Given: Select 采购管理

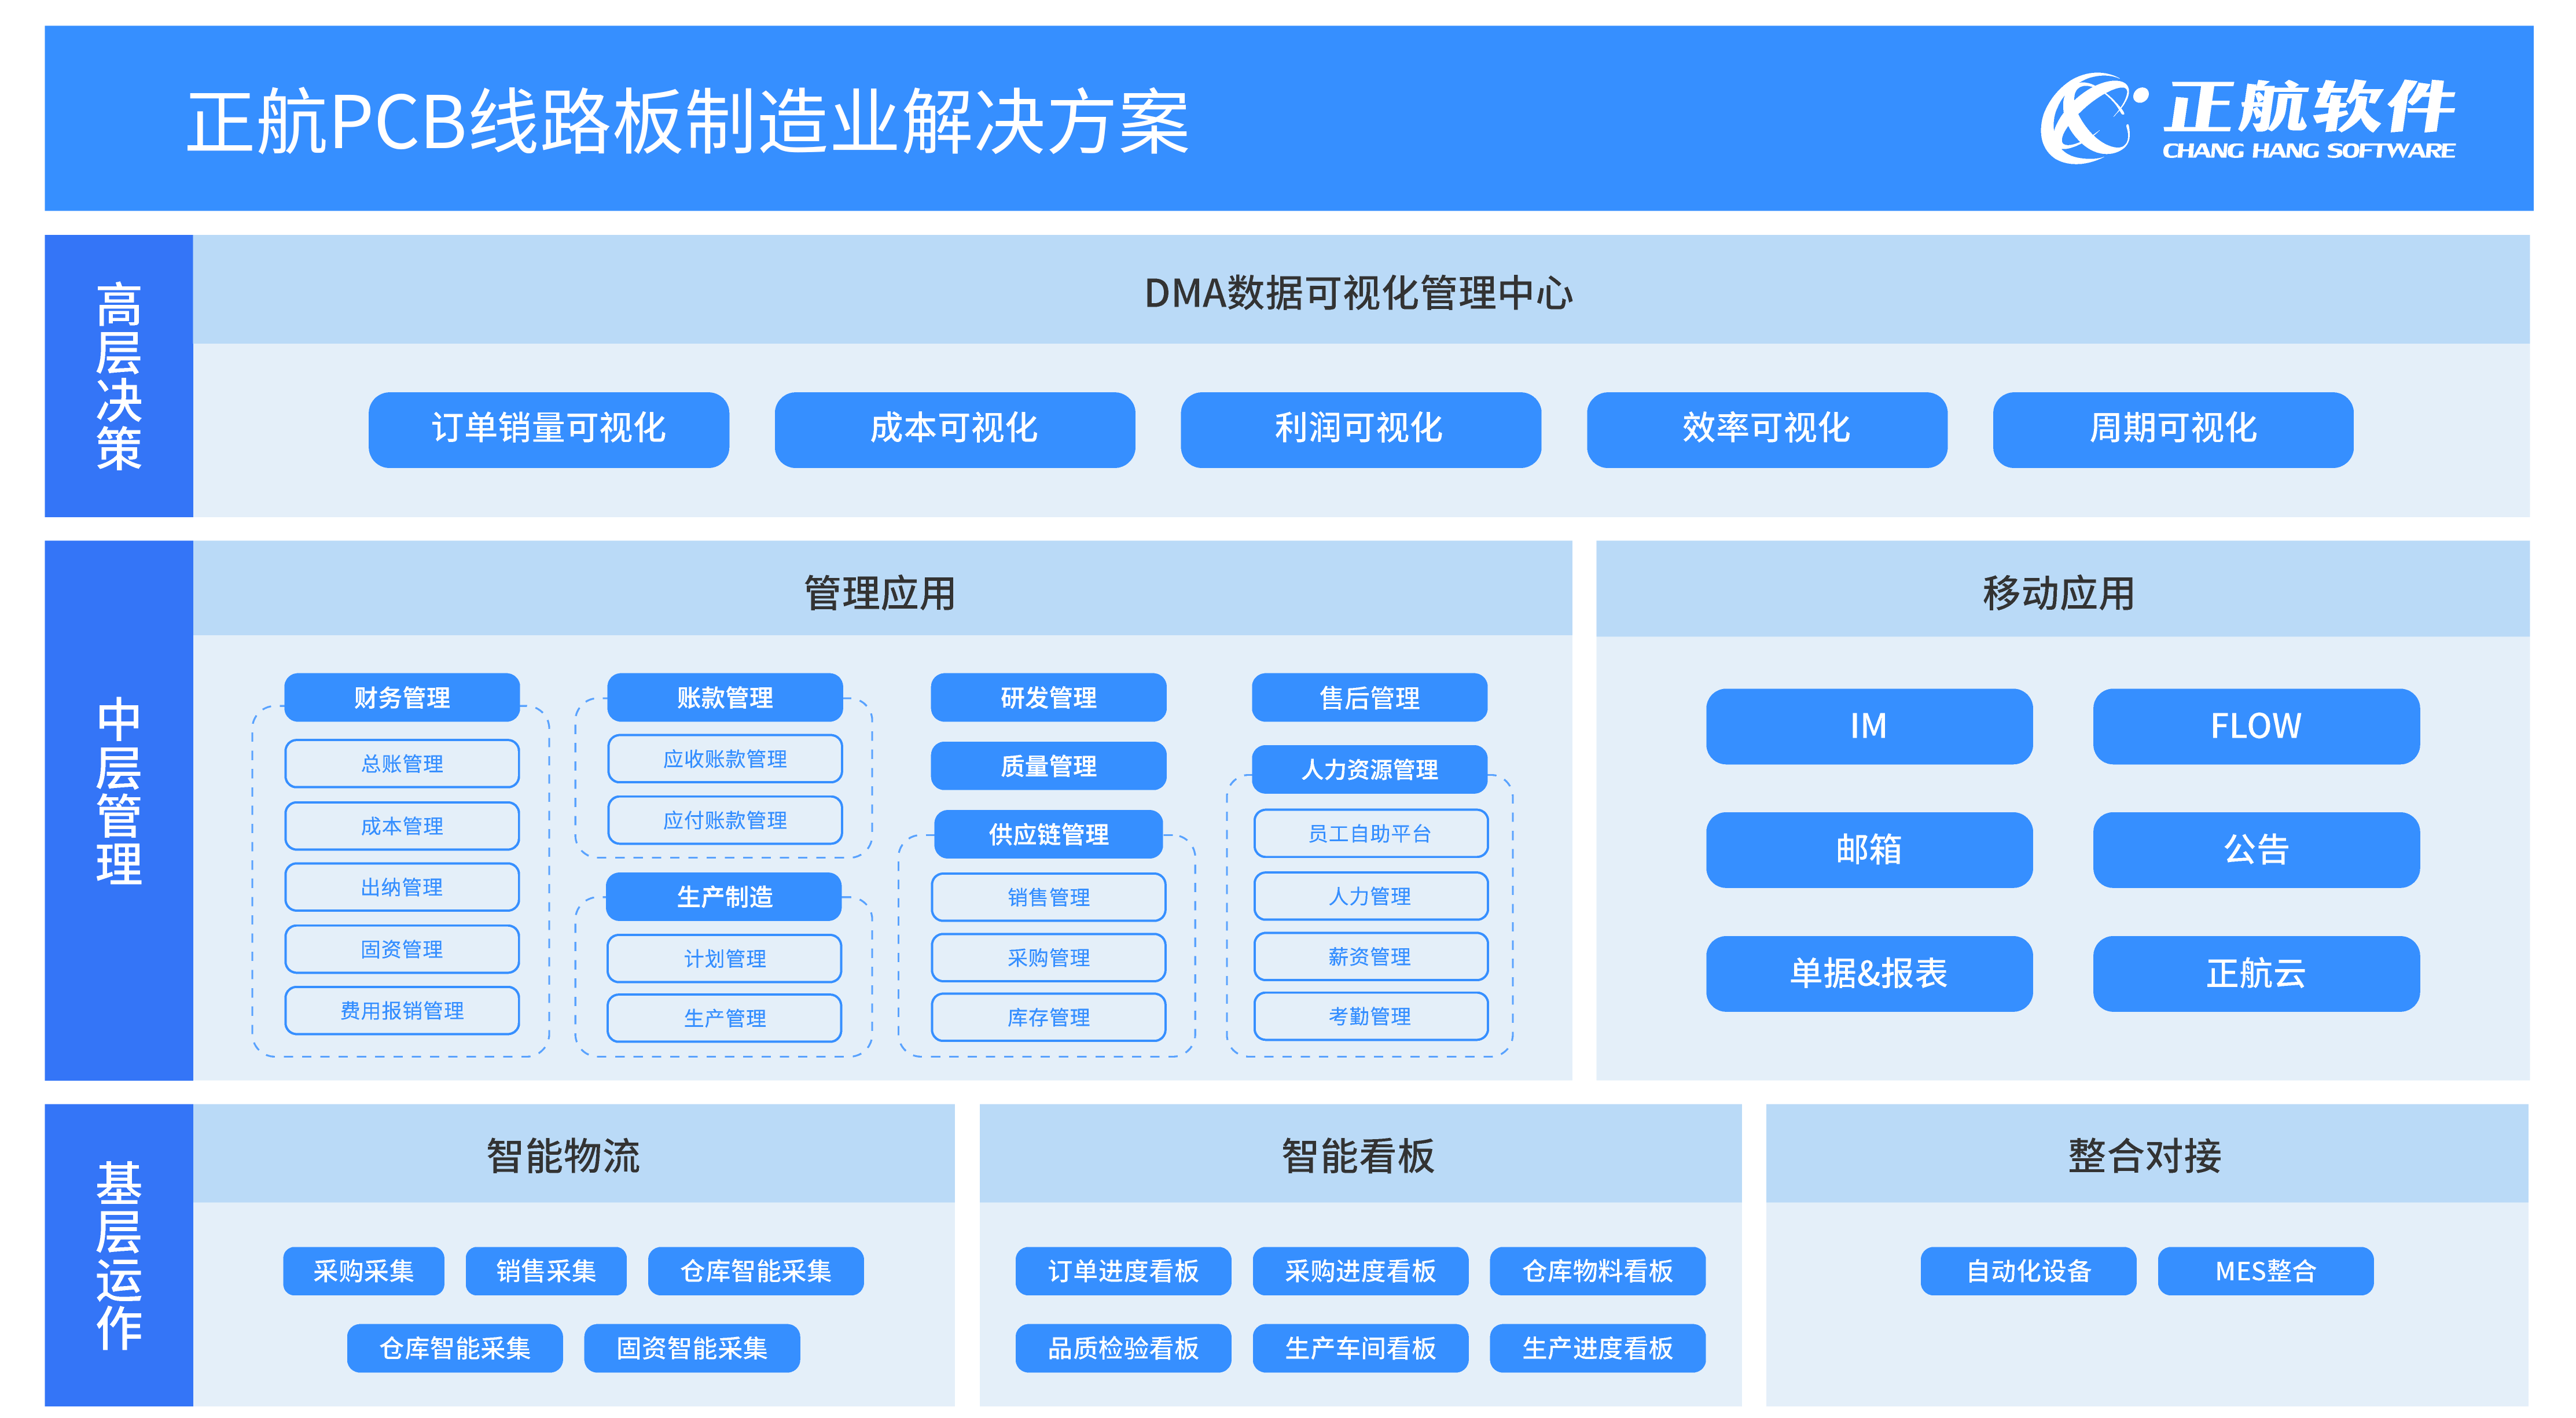Looking at the screenshot, I should click(x=1049, y=957).
